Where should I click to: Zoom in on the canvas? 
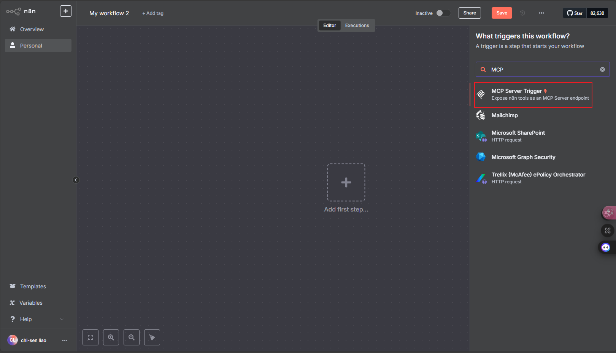pyautogui.click(x=111, y=337)
